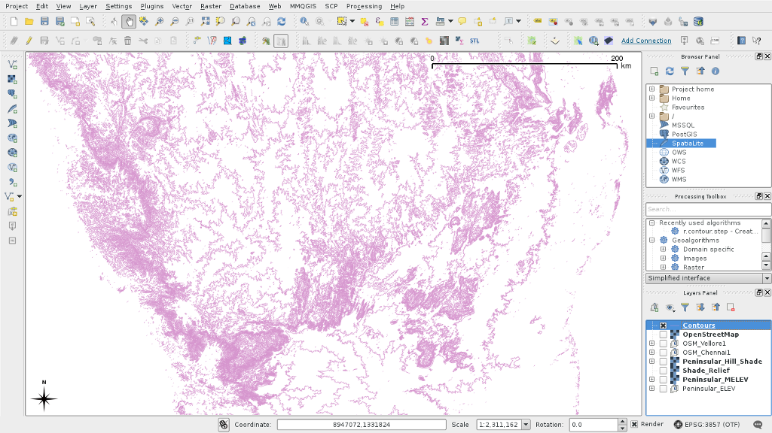Image resolution: width=772 pixels, height=433 pixels.
Task: Select SpatiaLite in the Browser Panel
Action: click(x=687, y=143)
